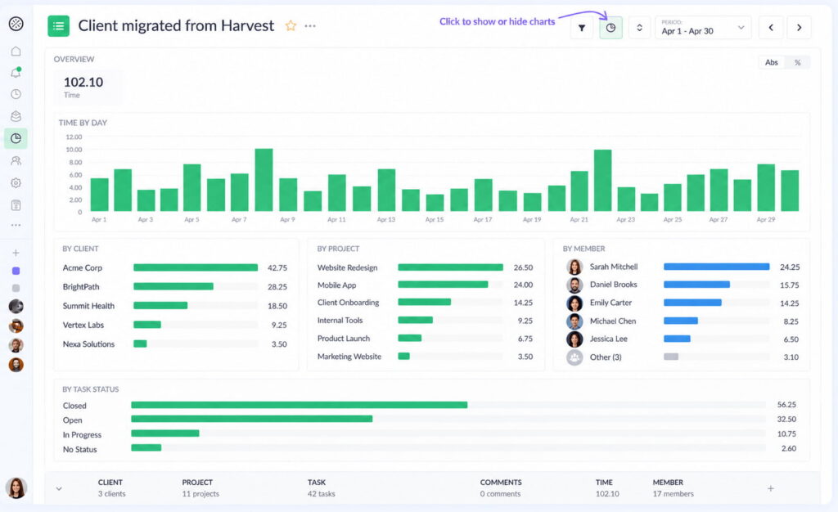The height and width of the screenshot is (512, 838).
Task: Select No Status task status row
Action: click(x=430, y=449)
